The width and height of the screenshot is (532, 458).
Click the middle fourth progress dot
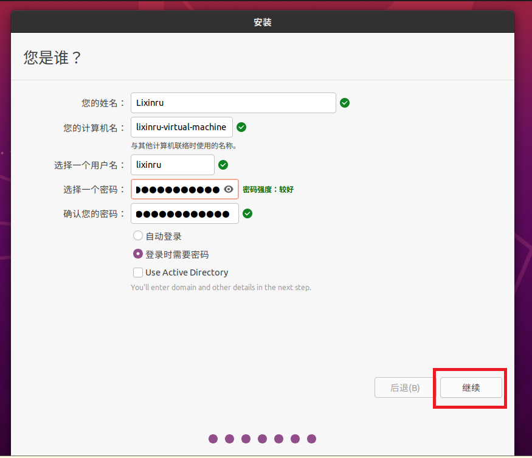point(262,439)
